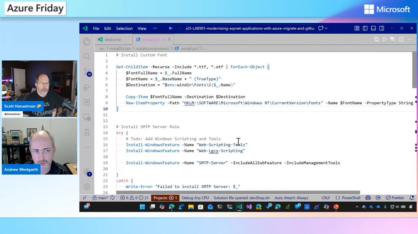Click the "Get-ChildItem" command on line 3
The height and width of the screenshot is (234, 418).
click(x=132, y=67)
